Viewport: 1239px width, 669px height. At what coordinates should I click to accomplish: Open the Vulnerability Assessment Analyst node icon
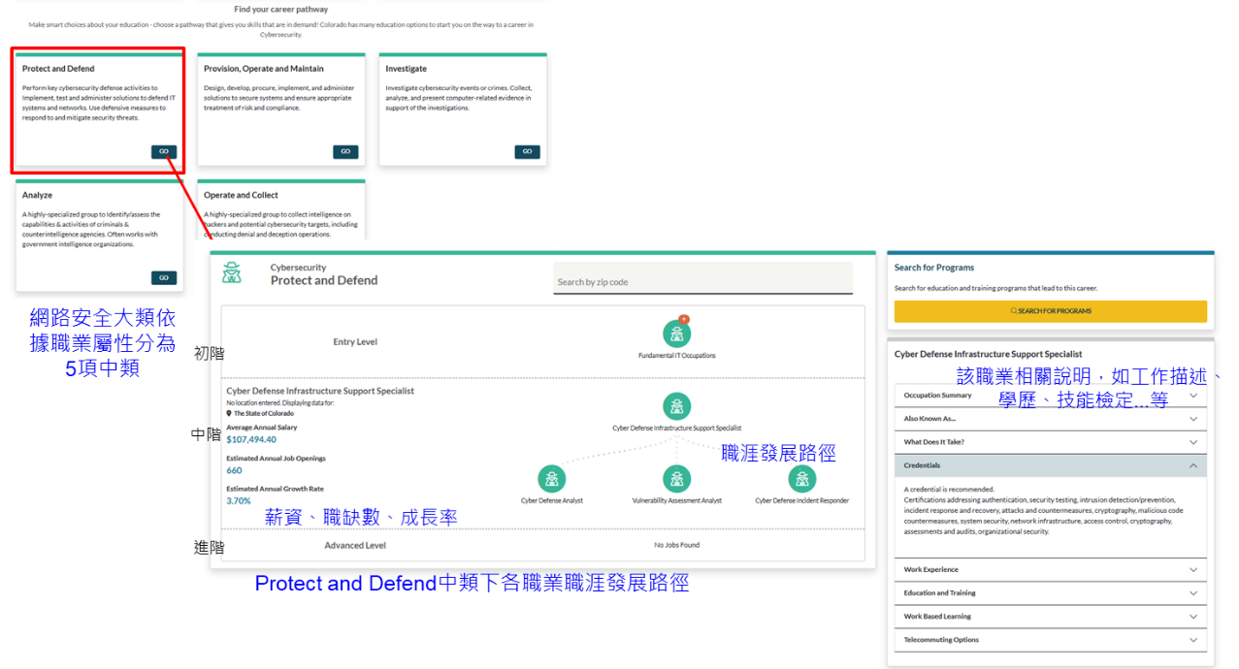point(676,479)
